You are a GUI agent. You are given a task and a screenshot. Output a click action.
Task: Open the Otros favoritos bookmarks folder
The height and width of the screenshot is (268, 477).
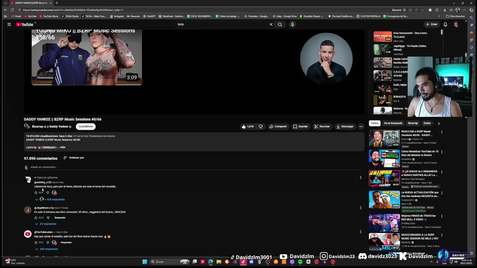(455, 16)
